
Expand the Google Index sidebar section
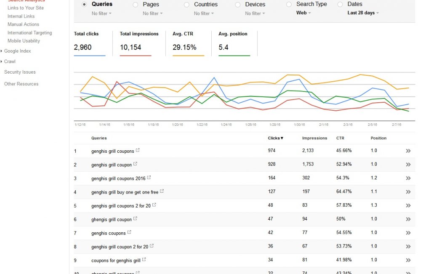17,51
